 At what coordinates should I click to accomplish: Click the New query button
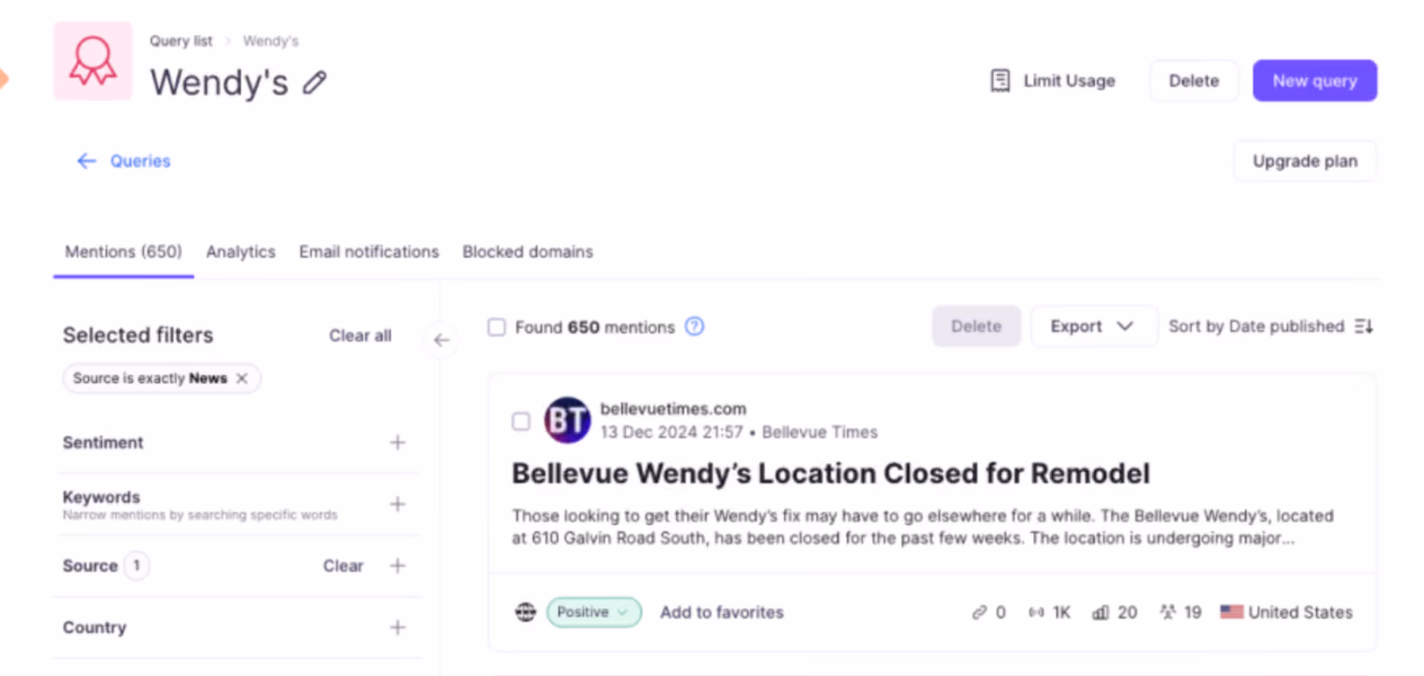[1315, 81]
